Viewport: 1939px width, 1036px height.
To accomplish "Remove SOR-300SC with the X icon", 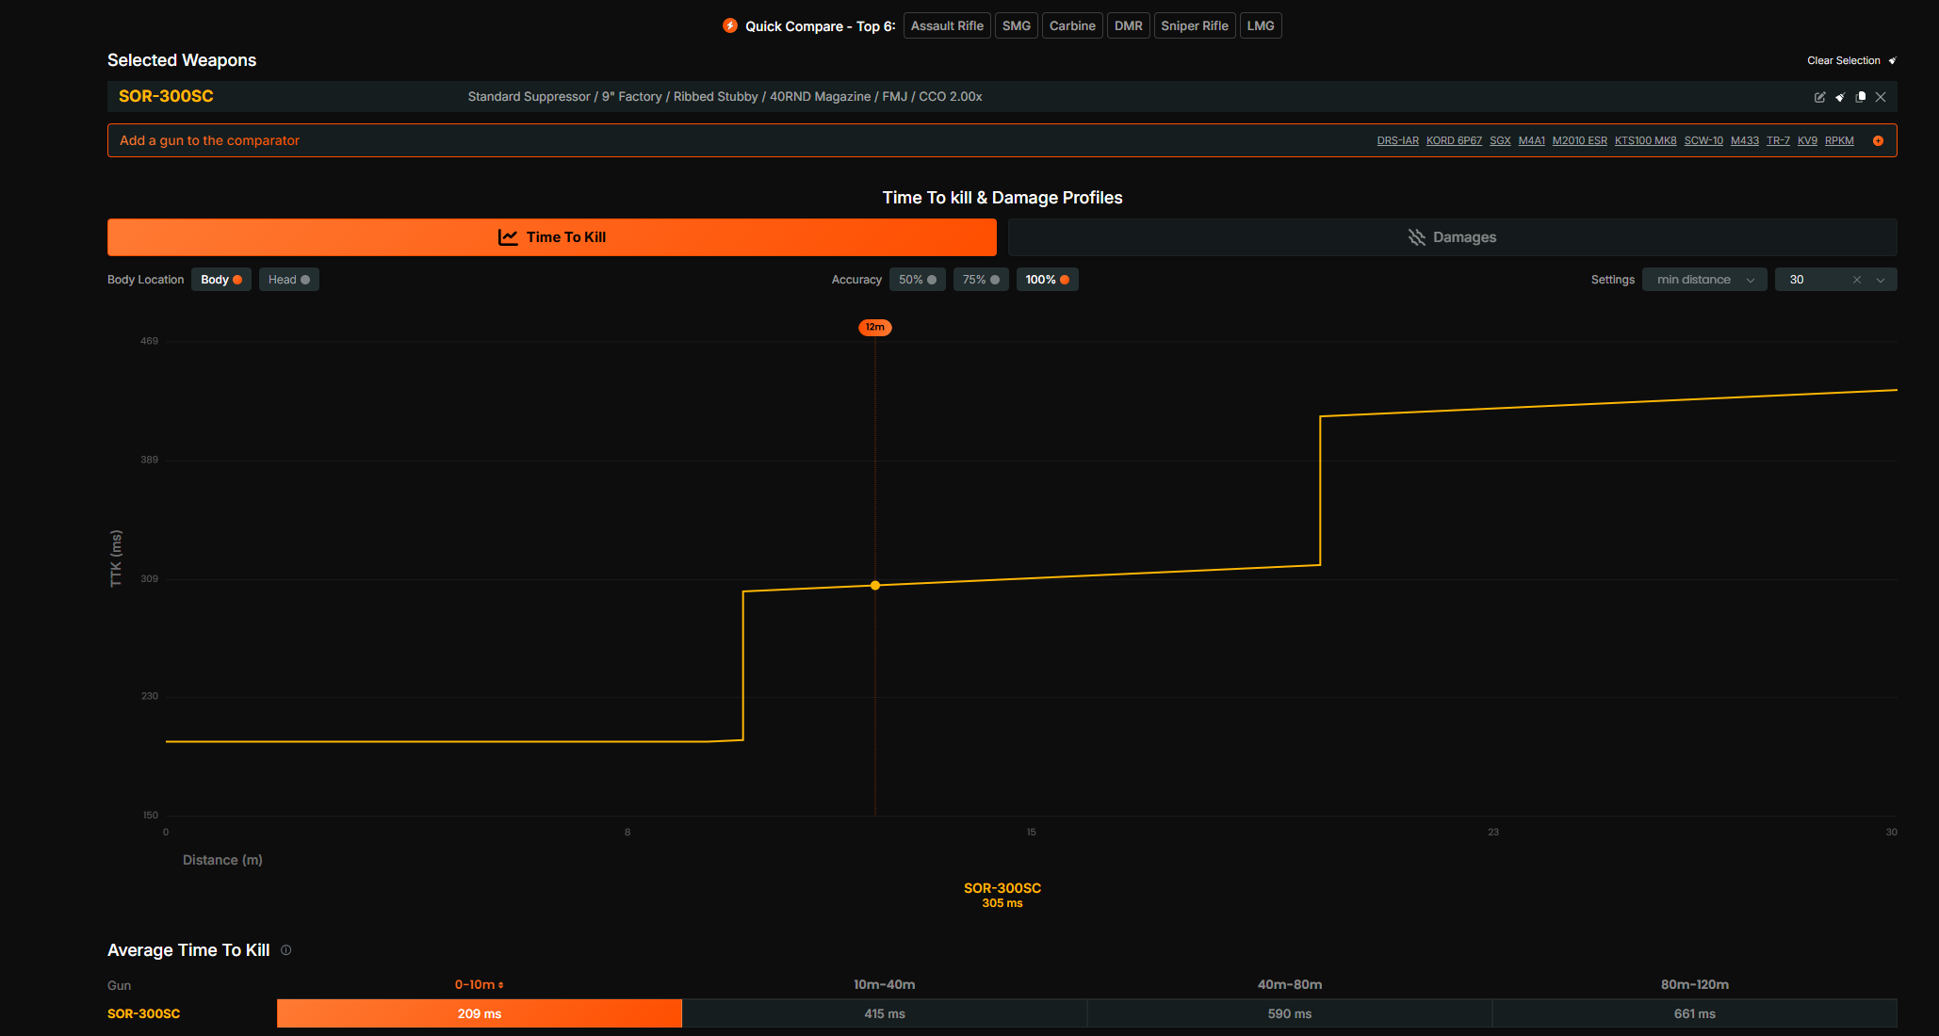I will coord(1881,97).
